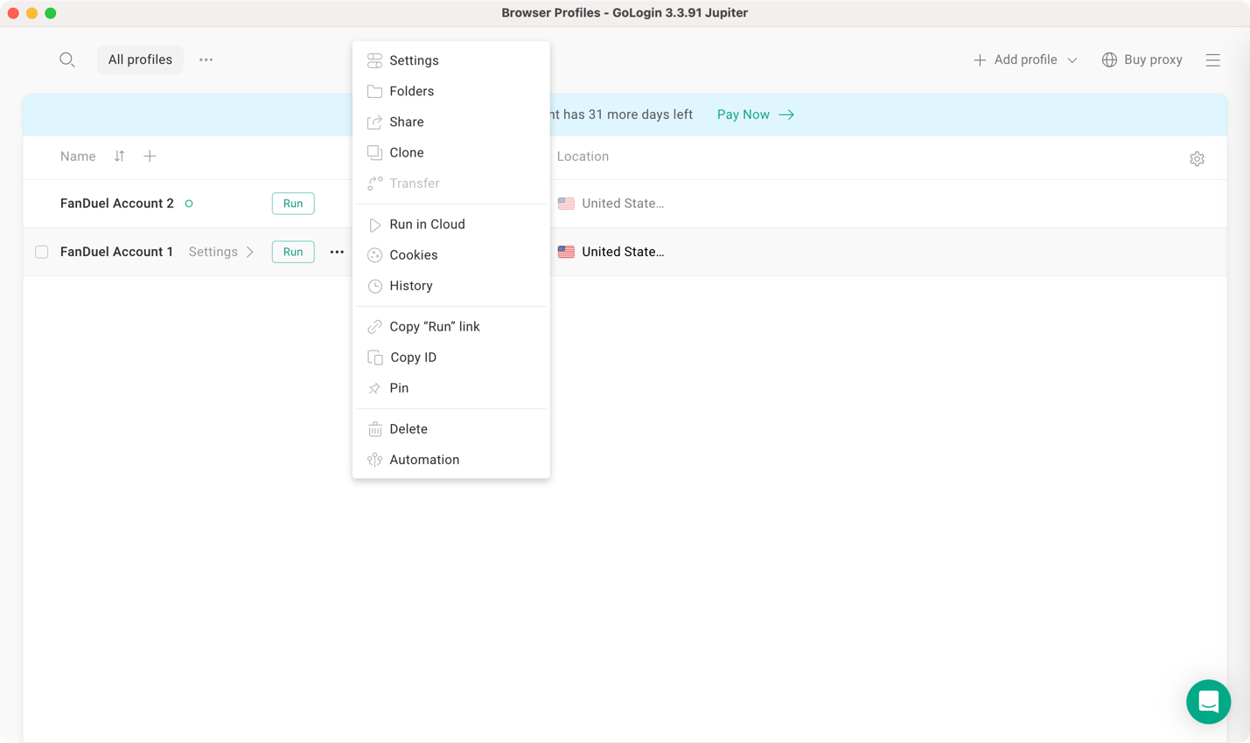This screenshot has height=743, width=1250.
Task: Click the share icon in the context menu
Action: pyautogui.click(x=374, y=122)
